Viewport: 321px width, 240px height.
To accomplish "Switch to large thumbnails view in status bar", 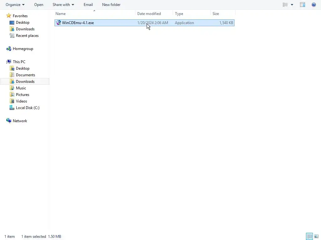I will 316,236.
